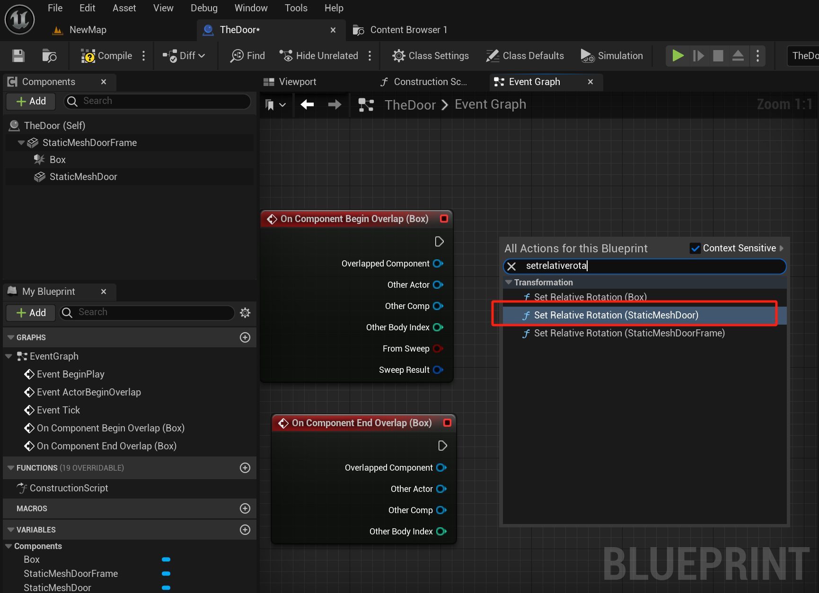
Task: Click the Stop playback square button
Action: click(718, 56)
